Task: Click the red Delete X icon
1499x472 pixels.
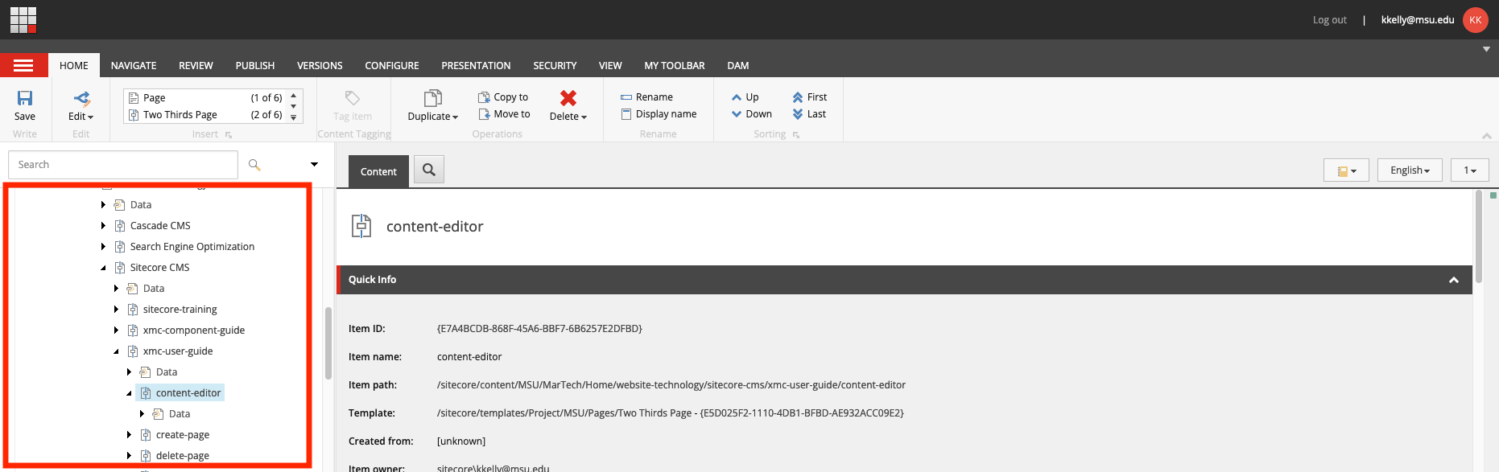Action: [568, 98]
